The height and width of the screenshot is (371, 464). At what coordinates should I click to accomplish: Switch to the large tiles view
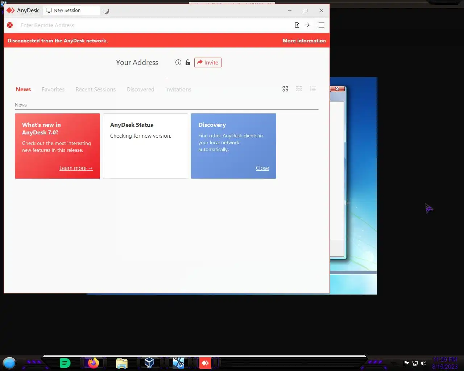point(285,89)
